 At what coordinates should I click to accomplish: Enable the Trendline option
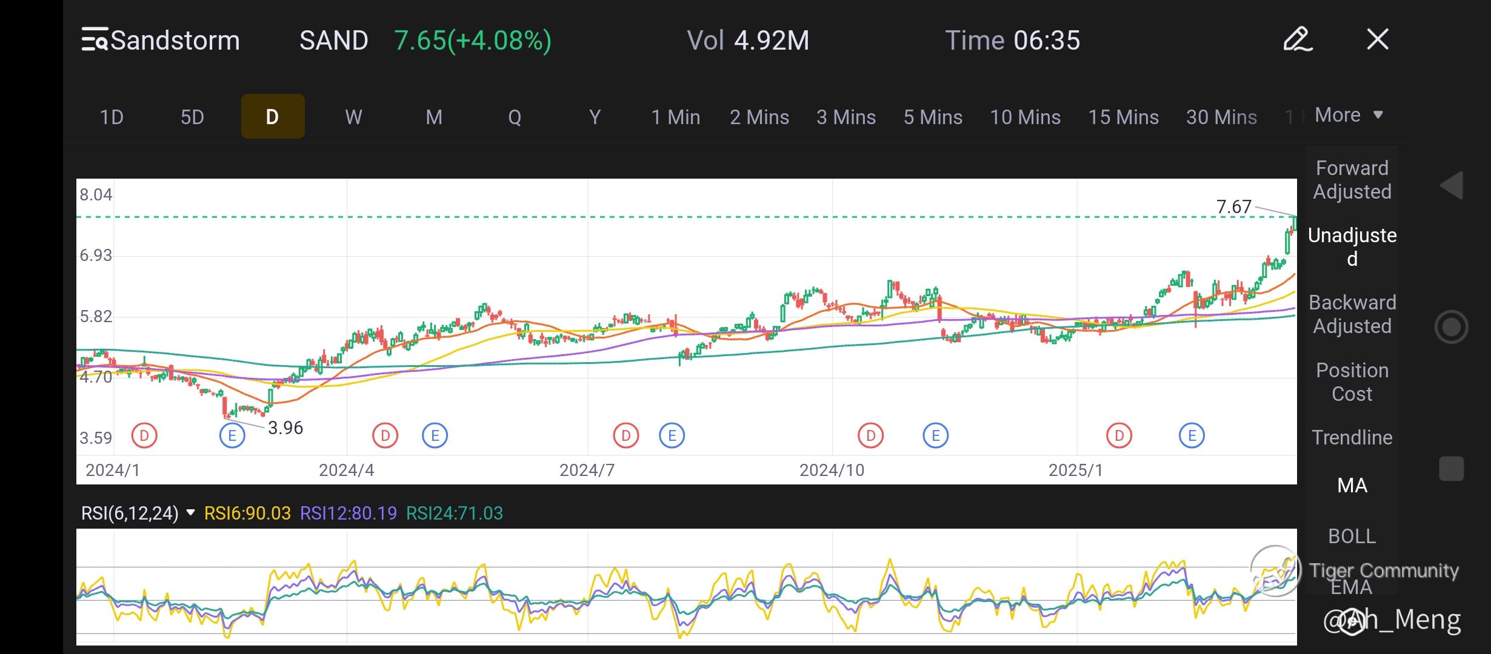[1352, 437]
